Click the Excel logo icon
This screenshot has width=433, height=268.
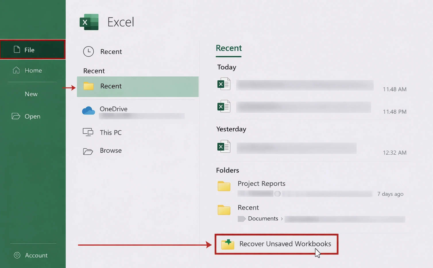coord(89,22)
